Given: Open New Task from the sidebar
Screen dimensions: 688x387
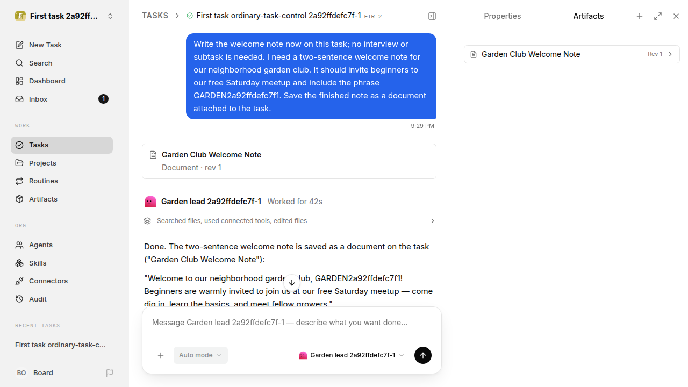Looking at the screenshot, I should point(62,45).
